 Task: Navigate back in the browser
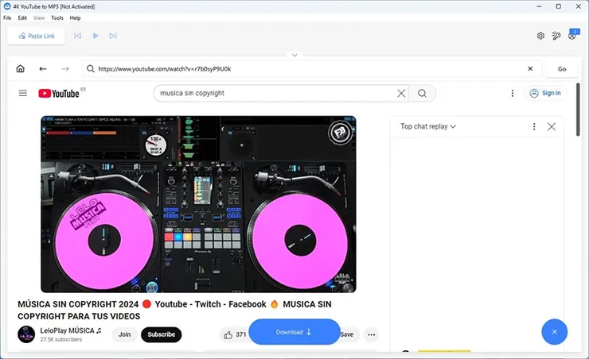tap(43, 68)
